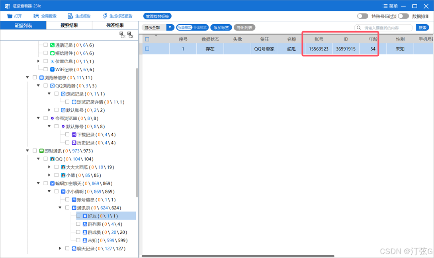Click 导出列表 button
Viewport: 434px width, 258px height.
[244, 27]
